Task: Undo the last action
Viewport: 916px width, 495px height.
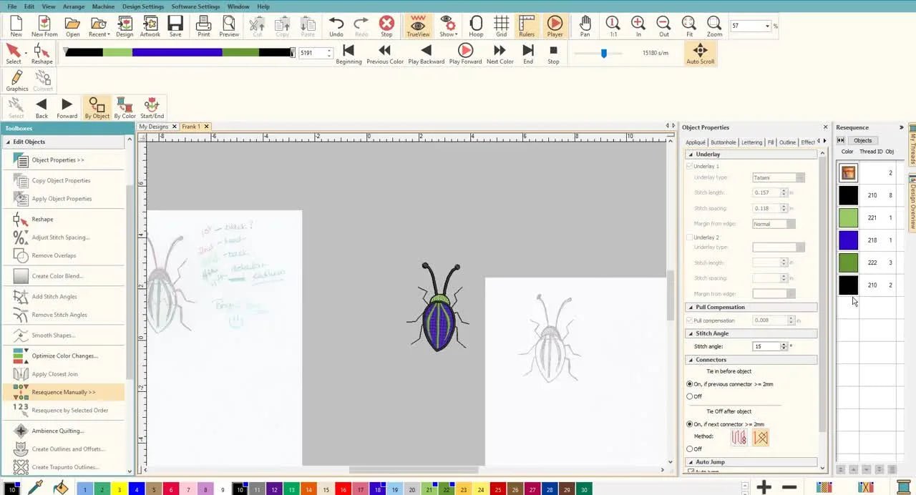Action: 336,26
